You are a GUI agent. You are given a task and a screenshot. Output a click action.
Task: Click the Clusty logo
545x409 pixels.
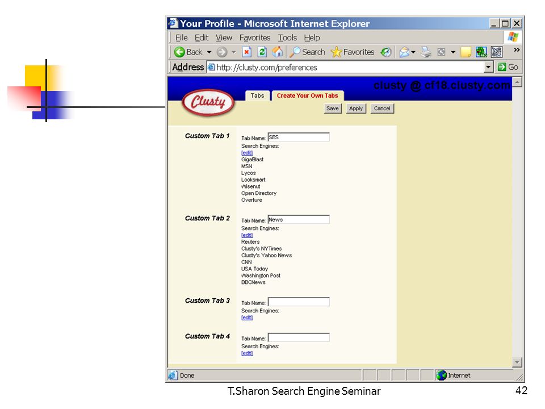coord(208,102)
